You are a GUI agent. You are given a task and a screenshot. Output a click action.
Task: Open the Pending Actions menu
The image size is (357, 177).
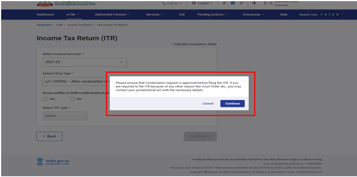point(211,14)
